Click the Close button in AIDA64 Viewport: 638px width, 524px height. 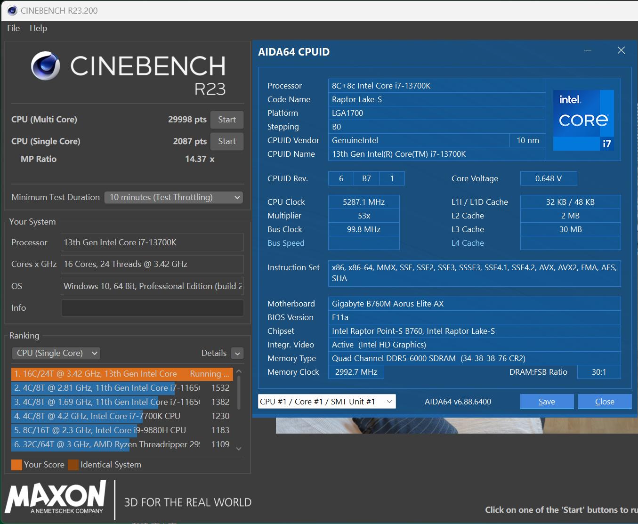(604, 402)
